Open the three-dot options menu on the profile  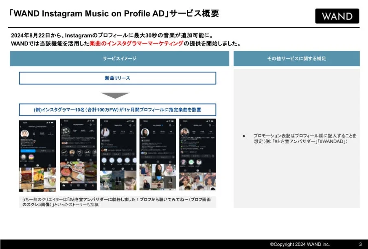[53, 127]
